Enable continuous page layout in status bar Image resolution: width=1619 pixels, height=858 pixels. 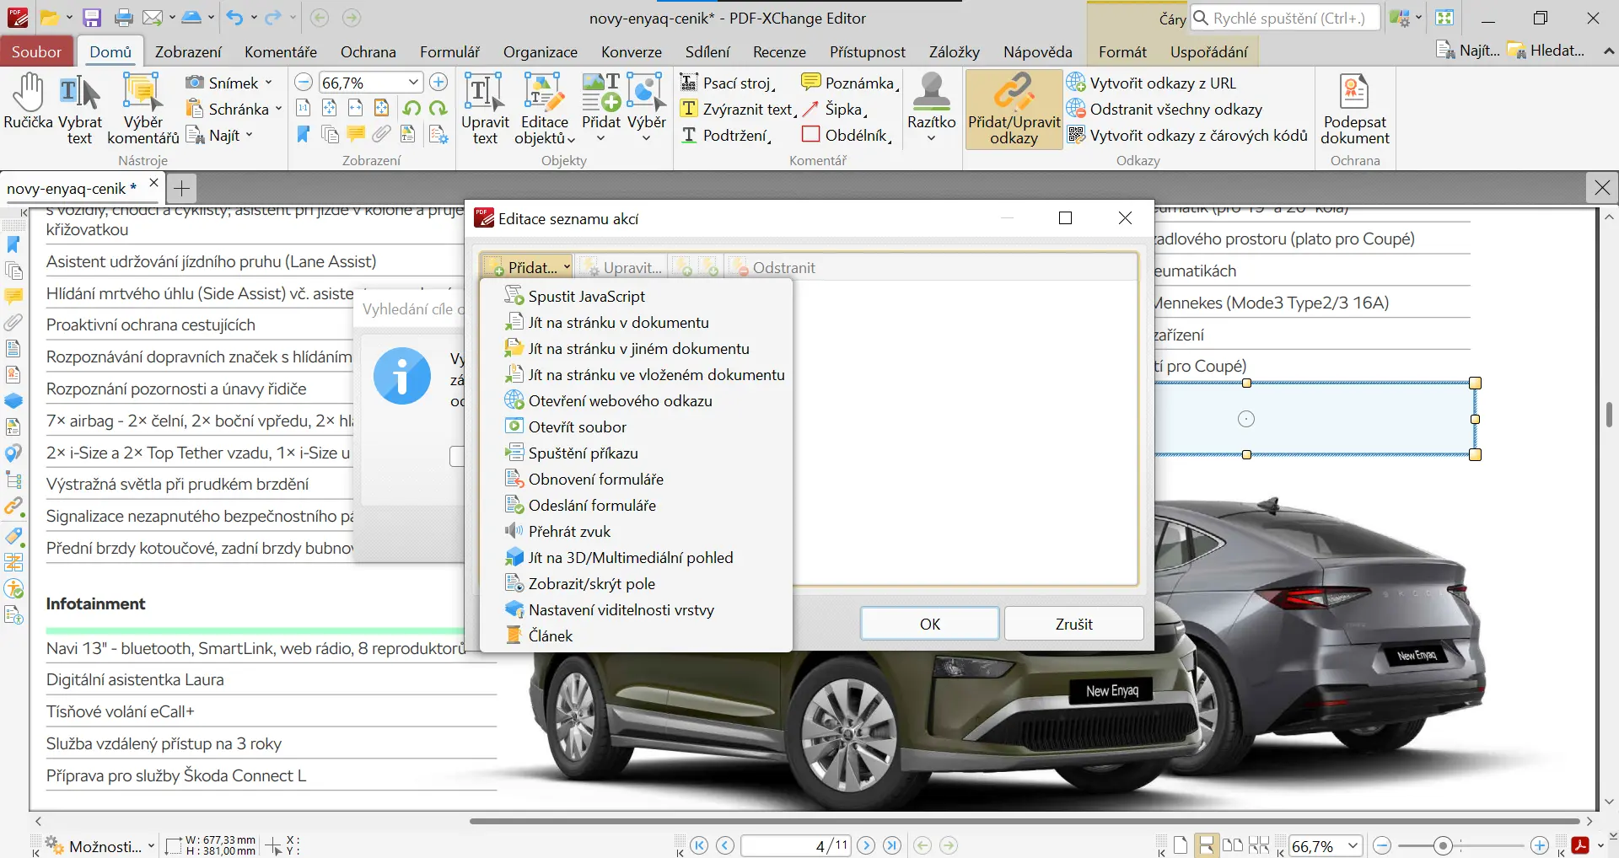1207,845
